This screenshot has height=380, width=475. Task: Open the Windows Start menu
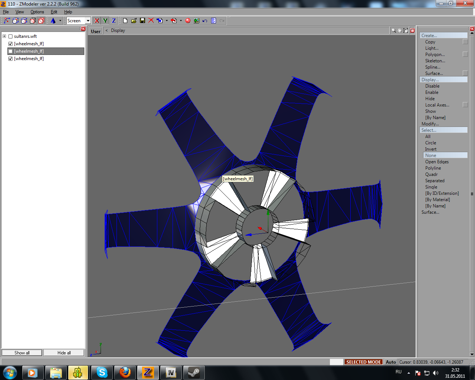pos(10,372)
